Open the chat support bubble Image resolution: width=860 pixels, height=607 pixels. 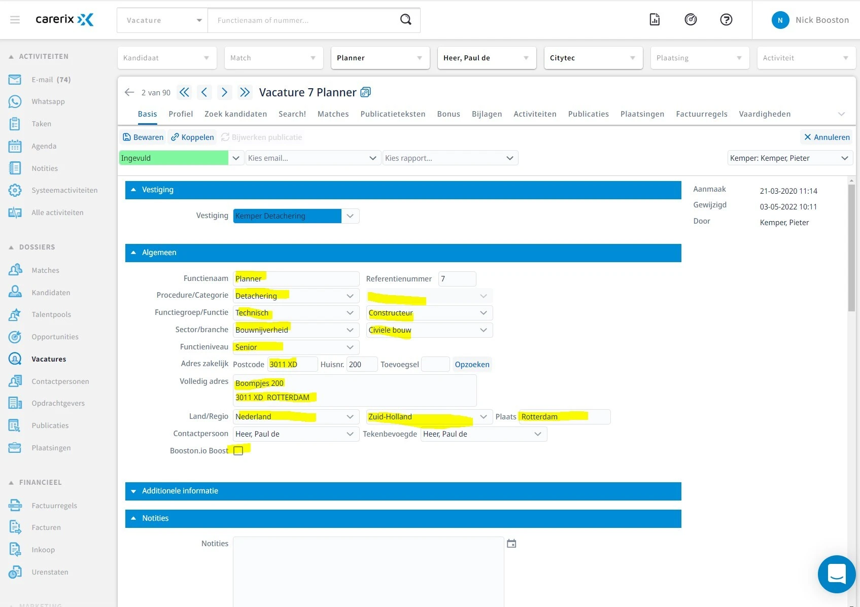tap(836, 574)
